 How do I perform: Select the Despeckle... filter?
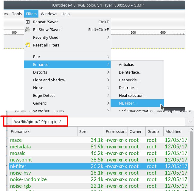pos(137,80)
